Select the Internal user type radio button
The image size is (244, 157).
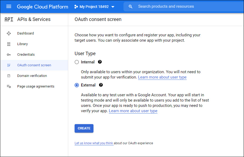[x=77, y=62]
